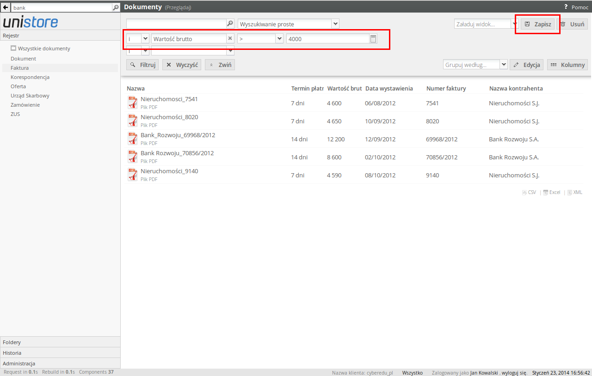Click the PDF icon of Nieruchomosci_7541
This screenshot has width=592, height=376.
pos(133,103)
